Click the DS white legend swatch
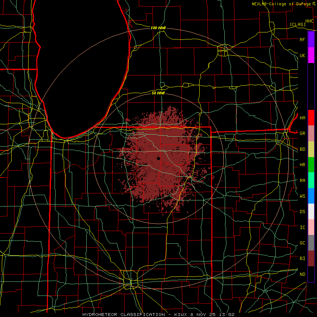The height and width of the screenshot is (317, 317). [x=311, y=211]
